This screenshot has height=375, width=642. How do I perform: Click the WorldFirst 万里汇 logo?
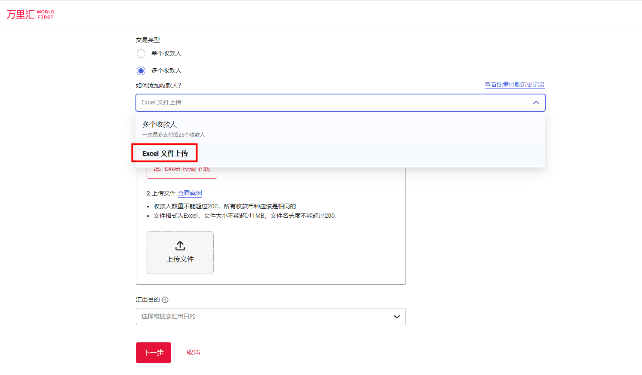(29, 14)
